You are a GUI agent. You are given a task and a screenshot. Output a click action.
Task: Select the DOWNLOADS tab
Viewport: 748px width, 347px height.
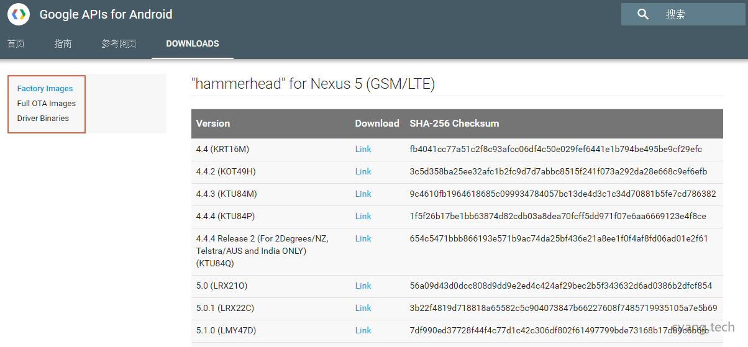point(193,43)
